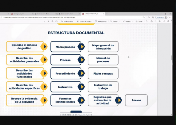
Task: Click the 'Macro proceso' box
Action: [x=66, y=47]
